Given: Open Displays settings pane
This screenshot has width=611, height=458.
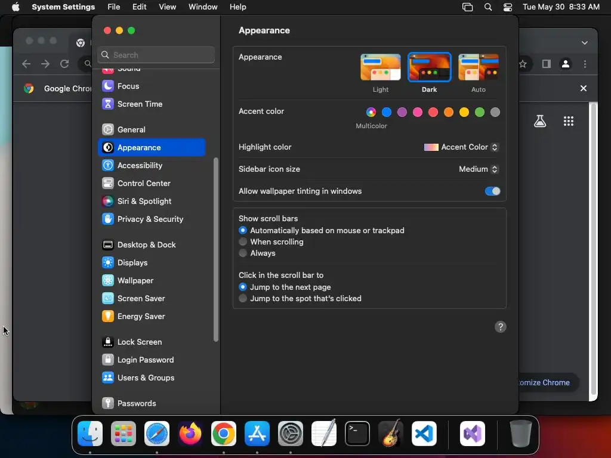Looking at the screenshot, I should point(152,263).
